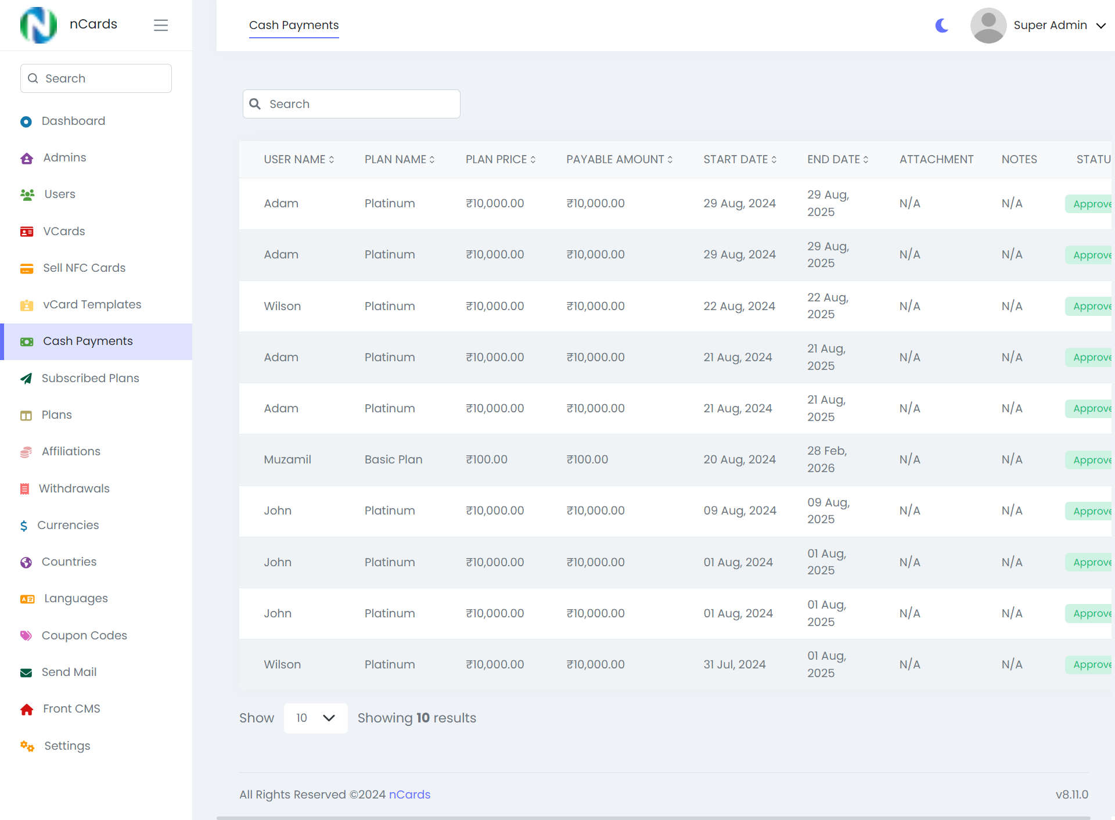Switch to the Cash Payments tab
This screenshot has width=1115, height=820.
293,25
